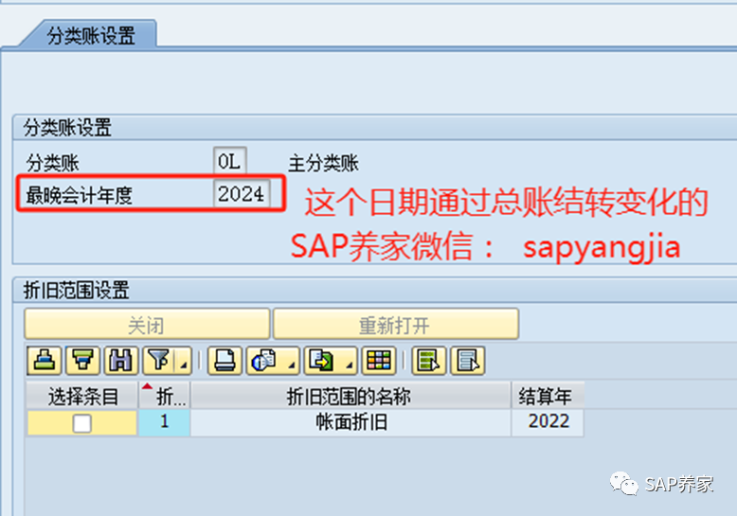The image size is (737, 516).
Task: Open layout selection with the colored grid icon
Action: (379, 361)
